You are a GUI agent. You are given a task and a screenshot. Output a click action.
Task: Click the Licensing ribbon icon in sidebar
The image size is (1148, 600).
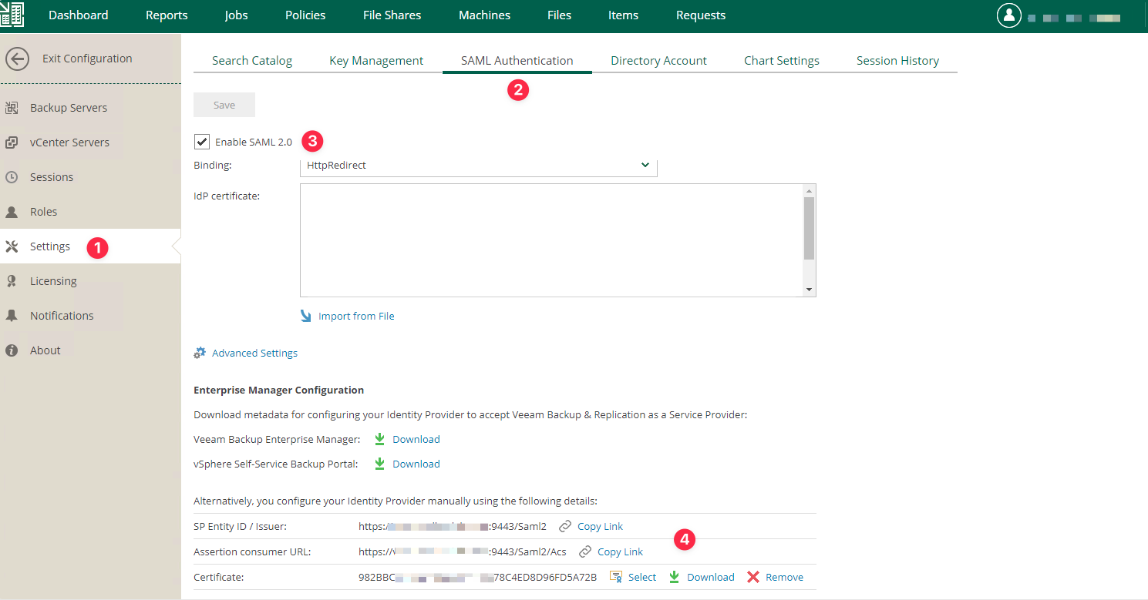[12, 281]
